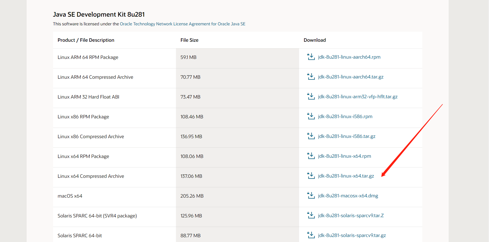Download jdk-8u281-linux-x64.tar.gz file link
489x242 pixels.
pos(346,176)
